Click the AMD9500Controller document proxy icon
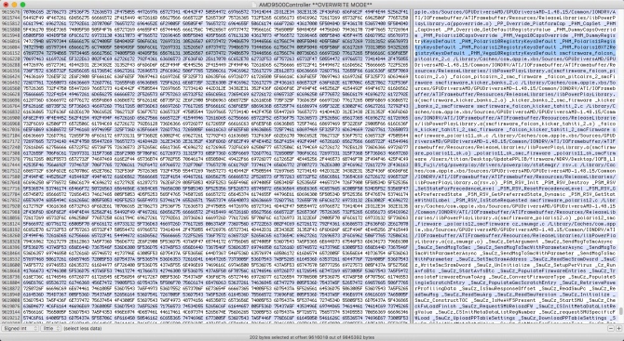Screen dimensions: 624x341 tap(255, 5)
